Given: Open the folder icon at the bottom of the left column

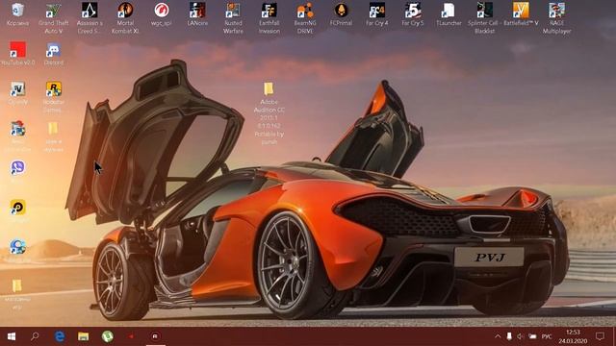Looking at the screenshot, I should (17, 285).
